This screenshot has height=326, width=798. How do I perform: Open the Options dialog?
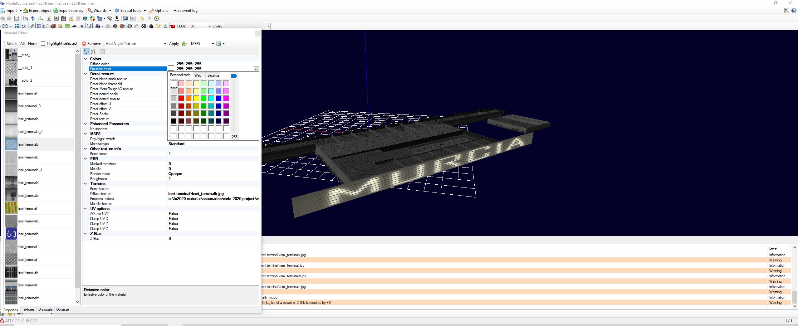point(159,11)
